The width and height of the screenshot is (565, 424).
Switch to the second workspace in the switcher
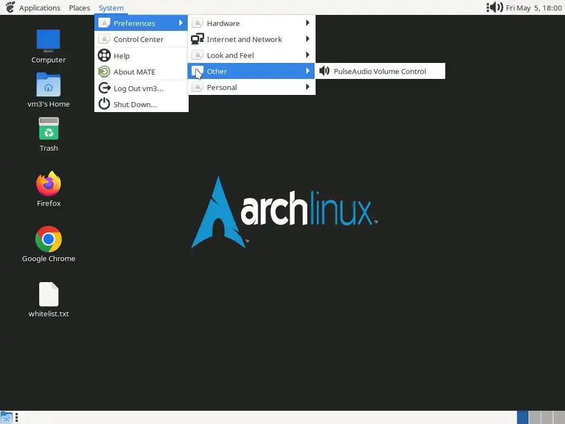[x=535, y=417]
